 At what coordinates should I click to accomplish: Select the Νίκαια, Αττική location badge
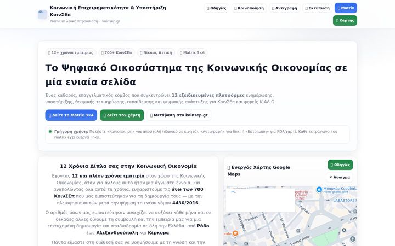156,52
